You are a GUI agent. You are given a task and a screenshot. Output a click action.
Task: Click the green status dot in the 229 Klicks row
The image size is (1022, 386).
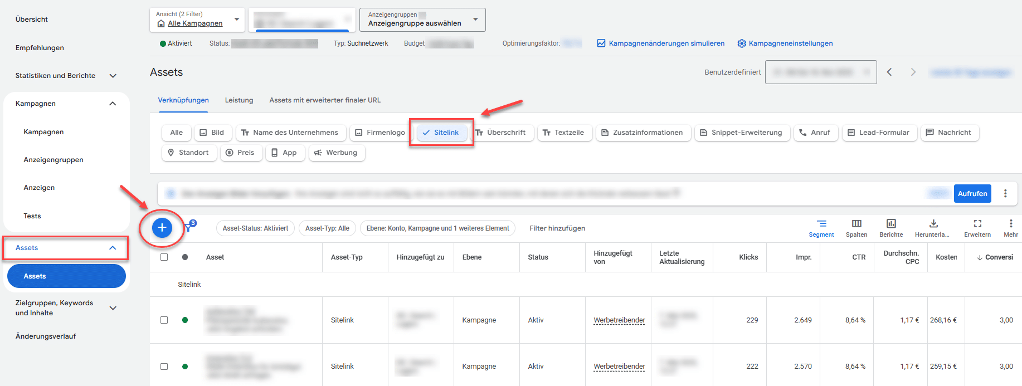(x=185, y=320)
